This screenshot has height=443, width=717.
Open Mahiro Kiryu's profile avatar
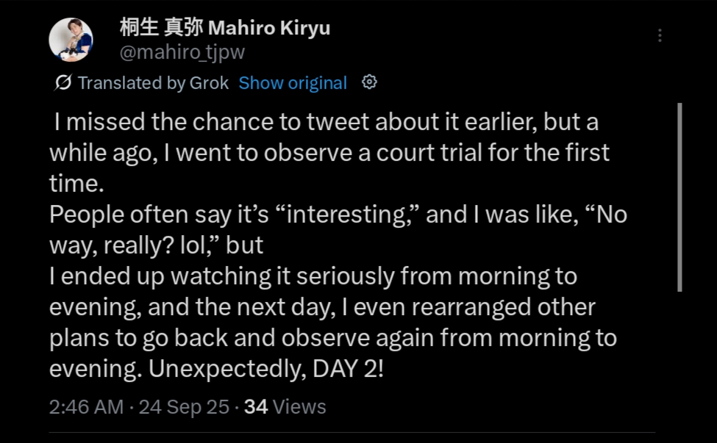(71, 40)
